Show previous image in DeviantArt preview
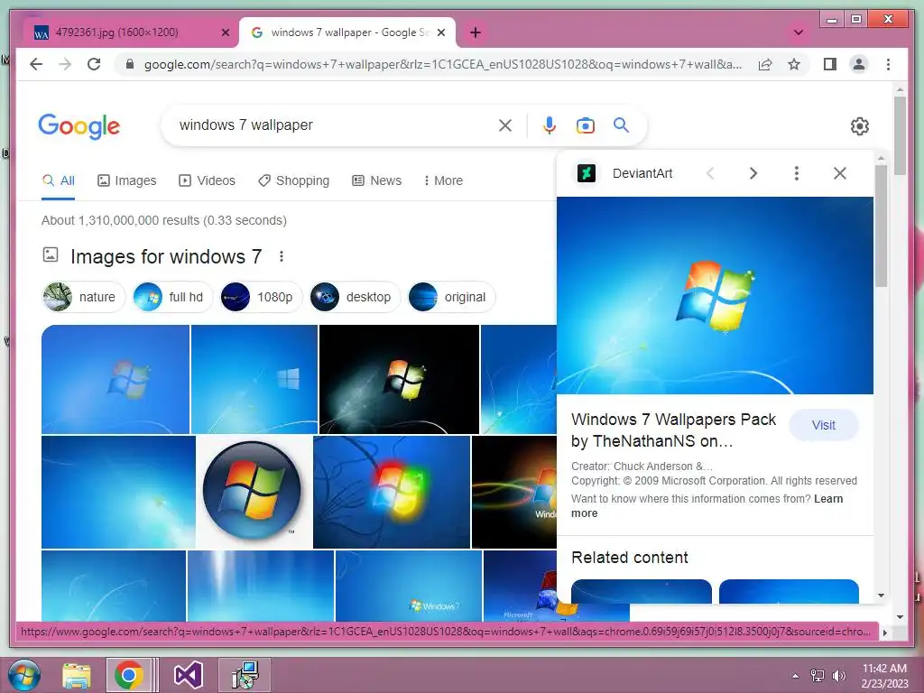This screenshot has width=924, height=693. pyautogui.click(x=710, y=173)
